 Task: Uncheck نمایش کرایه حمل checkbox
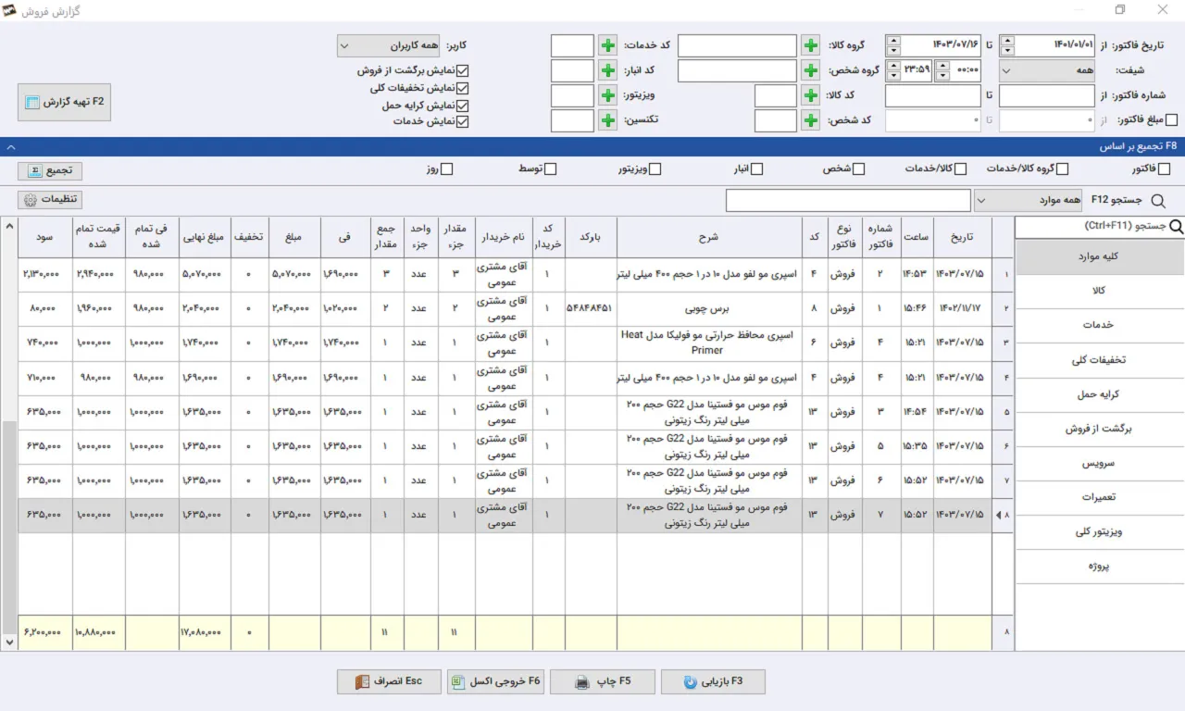(463, 106)
